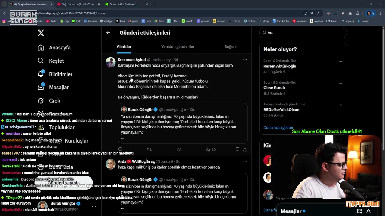This screenshot has height=216, width=385.
Task: Bookmark this page with the star
Action: click(318, 13)
